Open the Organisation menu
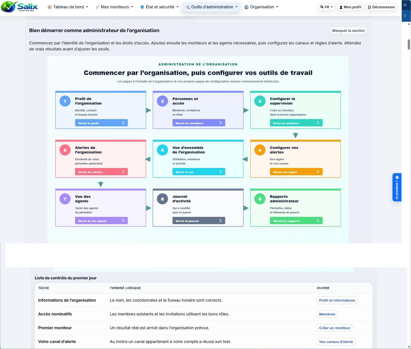 pos(261,7)
